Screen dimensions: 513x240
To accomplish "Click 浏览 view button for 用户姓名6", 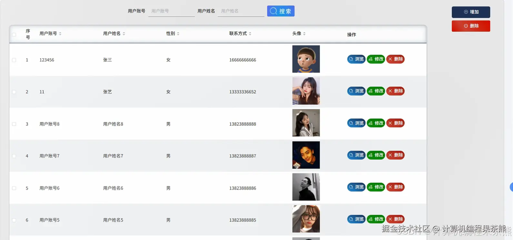I will 356,187.
